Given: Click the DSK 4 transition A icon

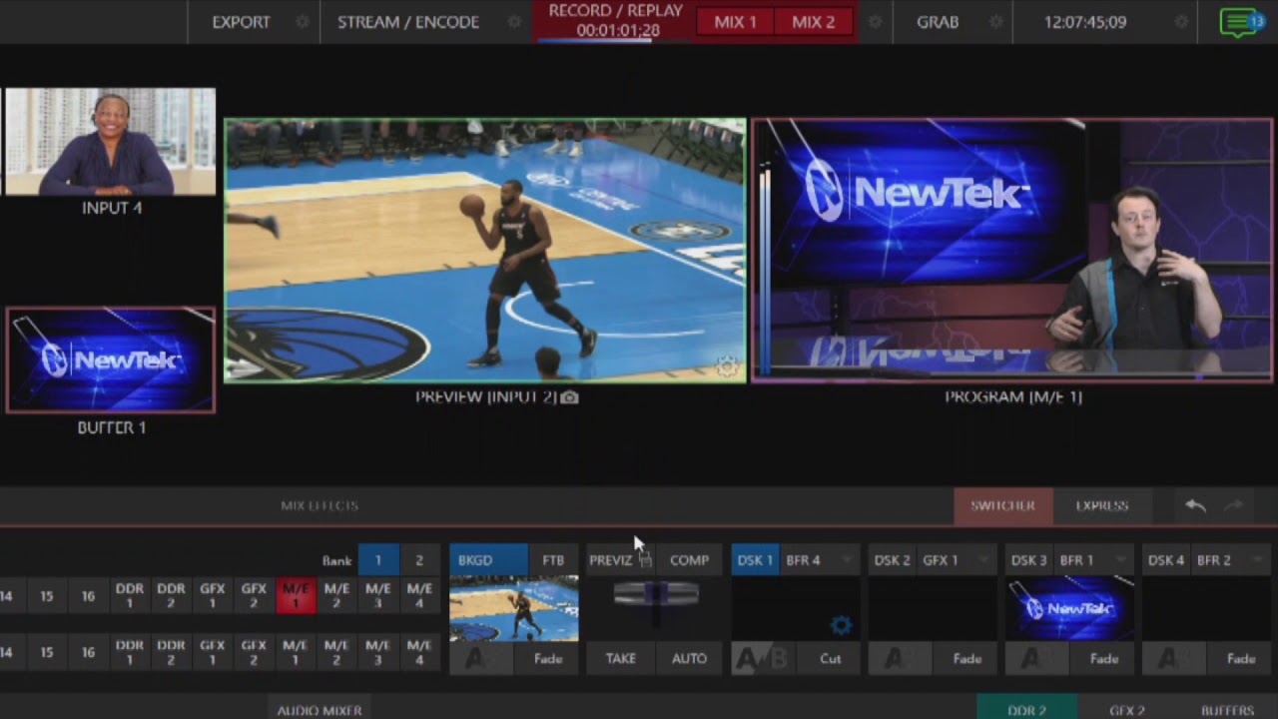Looking at the screenshot, I should [x=1173, y=659].
